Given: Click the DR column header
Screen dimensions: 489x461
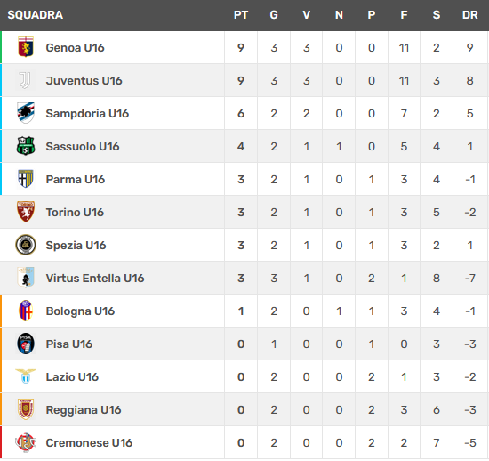Looking at the screenshot, I should coord(470,15).
